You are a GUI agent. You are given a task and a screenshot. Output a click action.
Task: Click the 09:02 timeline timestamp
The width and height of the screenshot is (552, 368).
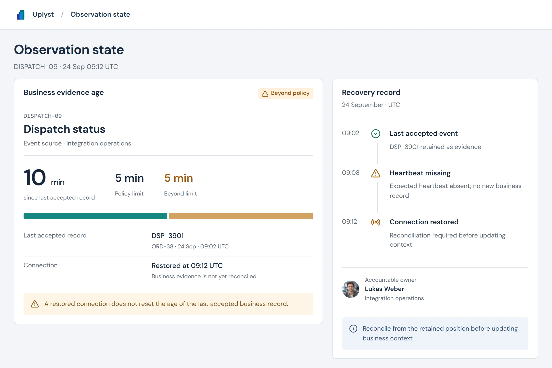pos(350,133)
